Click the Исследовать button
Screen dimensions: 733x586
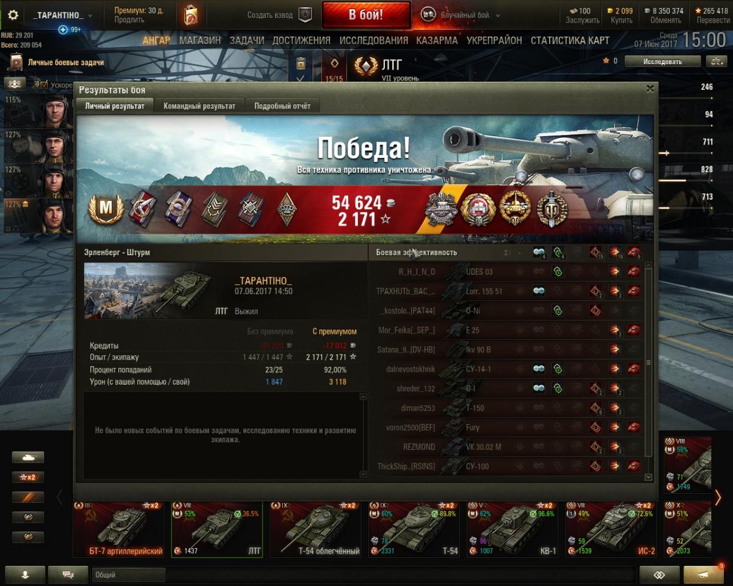tap(662, 61)
